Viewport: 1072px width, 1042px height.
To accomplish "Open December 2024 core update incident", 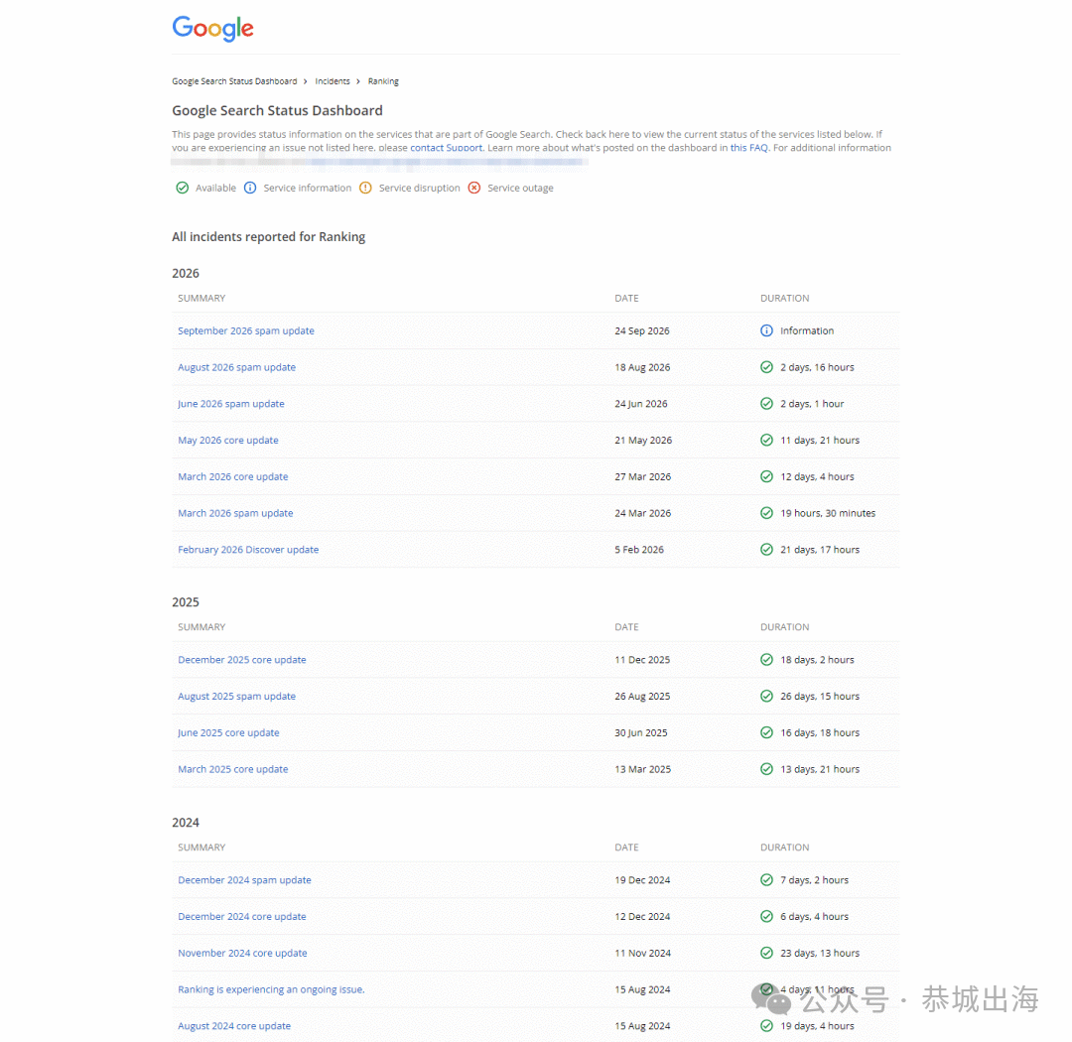I will tap(242, 917).
